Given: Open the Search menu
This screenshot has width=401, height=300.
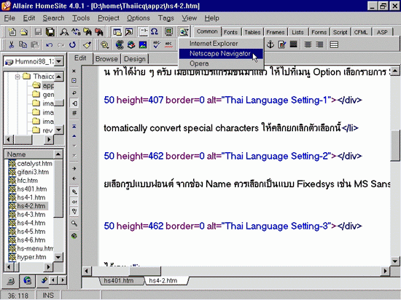Looking at the screenshot, I should coord(53,18).
